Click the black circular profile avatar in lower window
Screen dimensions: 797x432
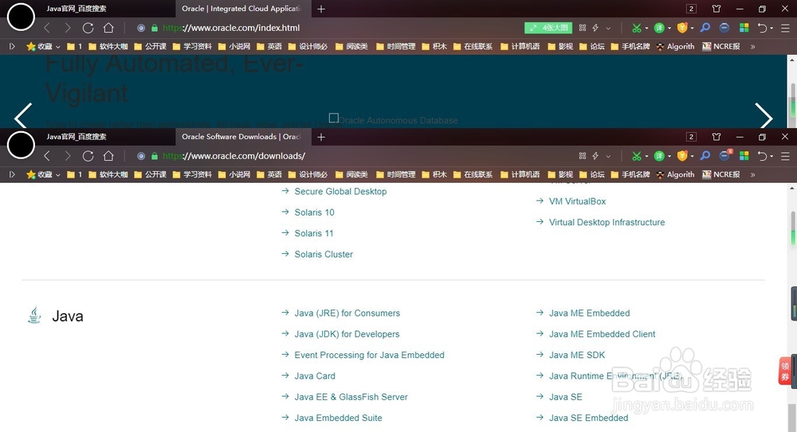coord(21,145)
